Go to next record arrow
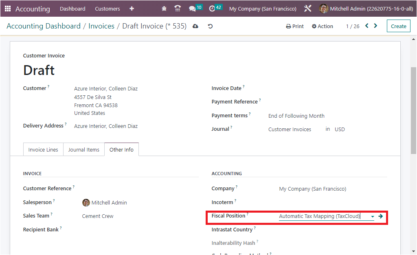Screen dimensions: 417x255 375,26
